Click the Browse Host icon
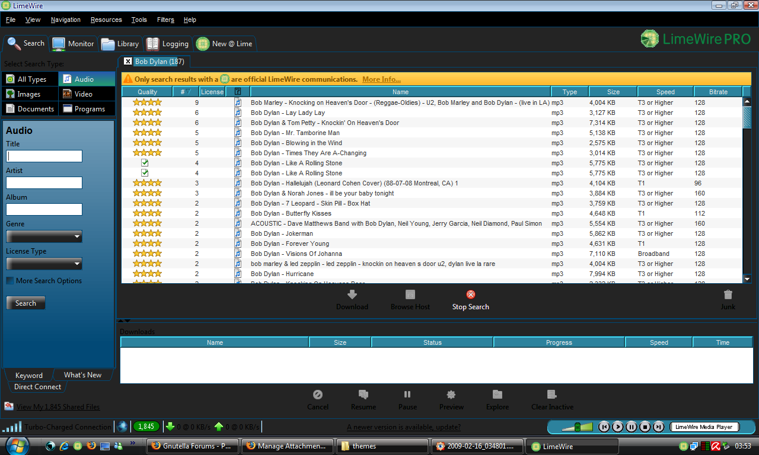759x455 pixels. click(410, 294)
